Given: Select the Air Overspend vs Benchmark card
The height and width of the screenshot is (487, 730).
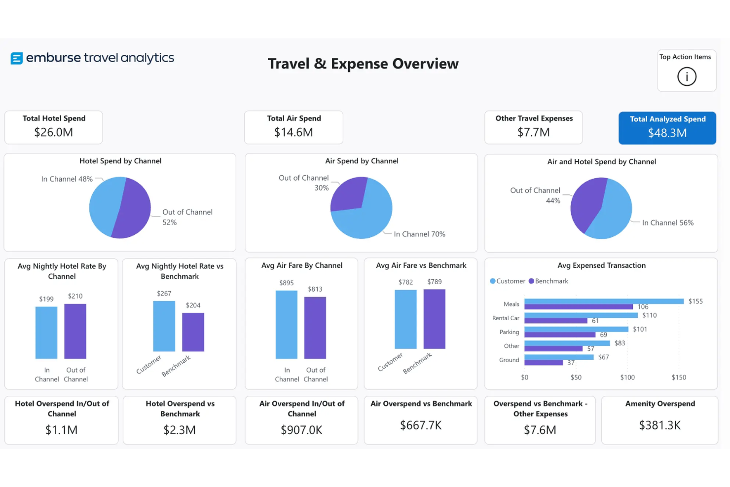Looking at the screenshot, I should (x=421, y=420).
